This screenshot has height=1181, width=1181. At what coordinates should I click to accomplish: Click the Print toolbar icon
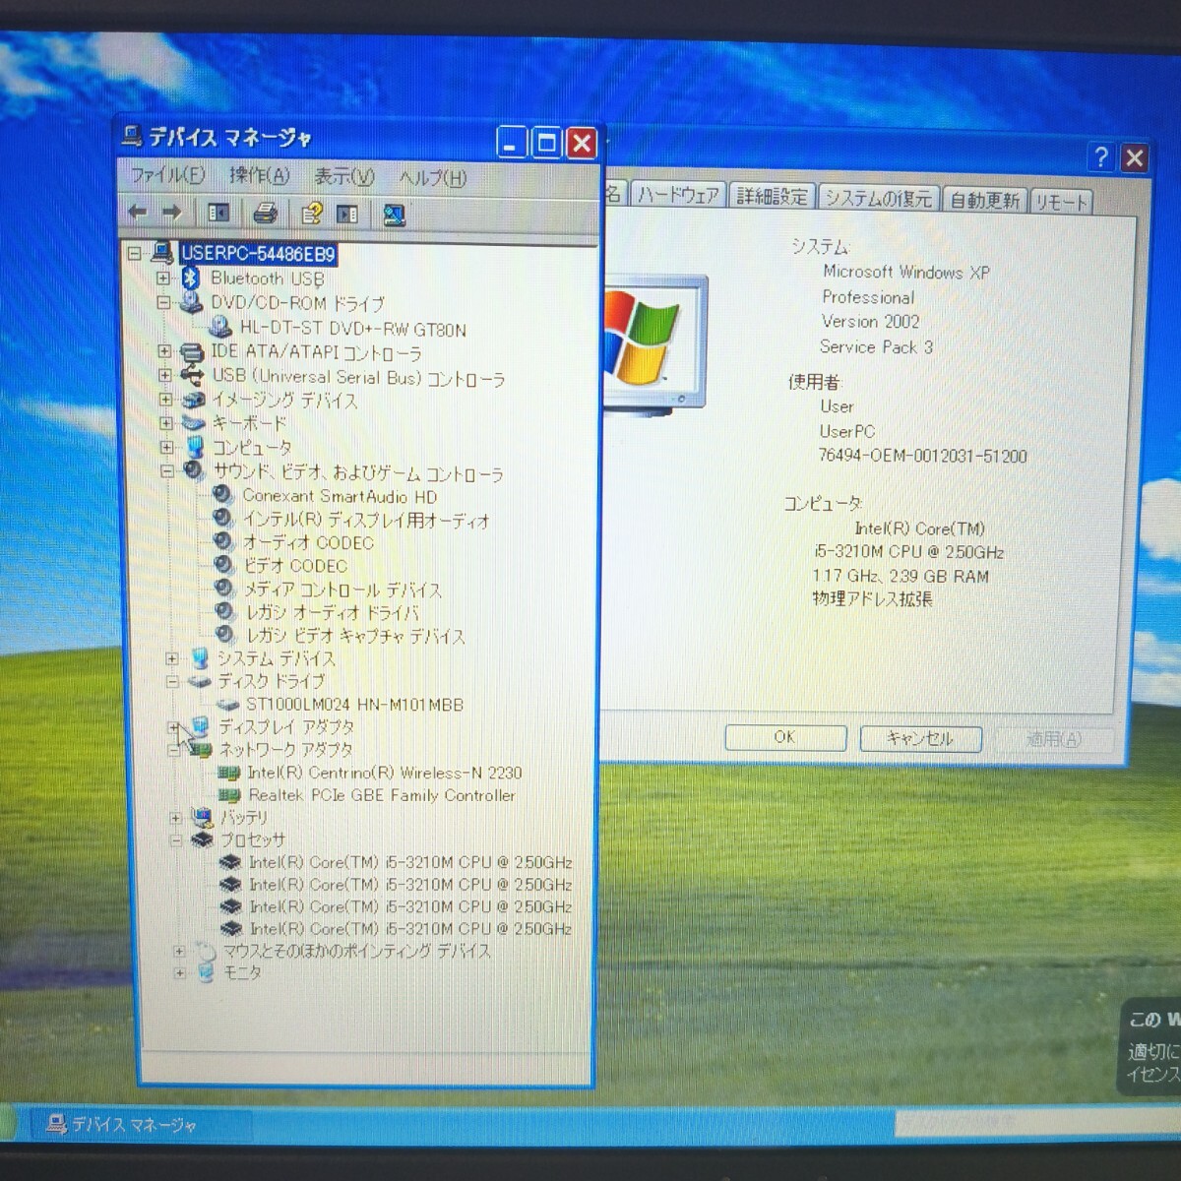tap(266, 213)
